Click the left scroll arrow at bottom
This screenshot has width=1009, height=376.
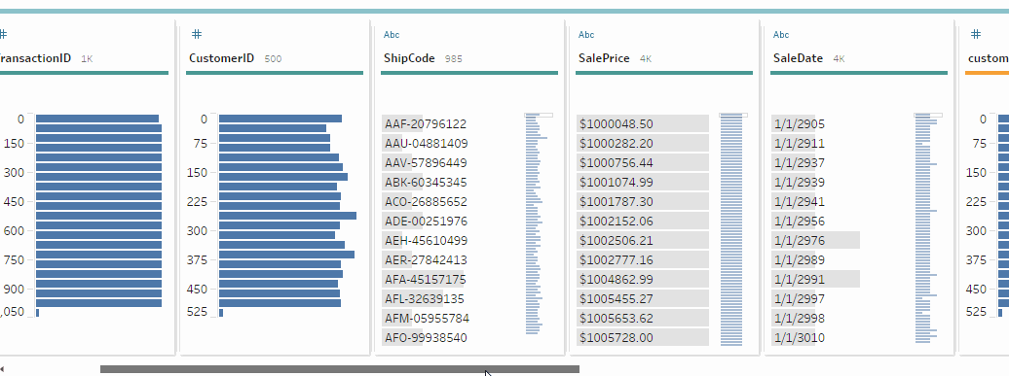click(2, 369)
